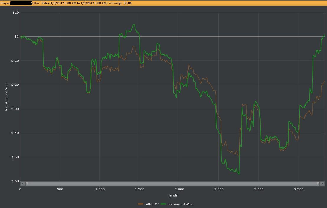
Task: Click the Player label in header bar
Action: [x=5, y=3]
